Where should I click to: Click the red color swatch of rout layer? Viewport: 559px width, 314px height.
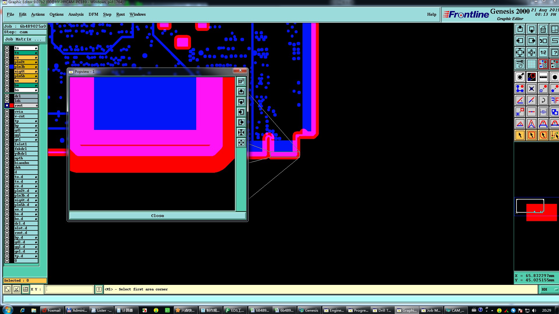pos(12,105)
